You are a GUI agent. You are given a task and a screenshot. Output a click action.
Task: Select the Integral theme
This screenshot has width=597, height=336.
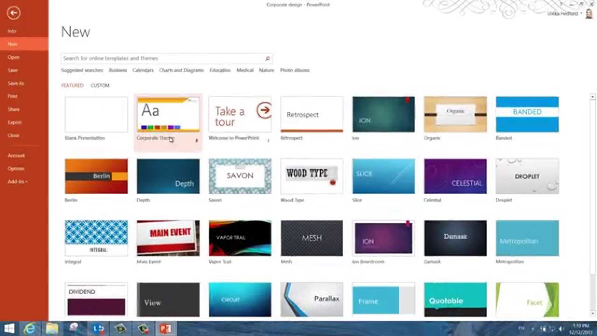(96, 238)
